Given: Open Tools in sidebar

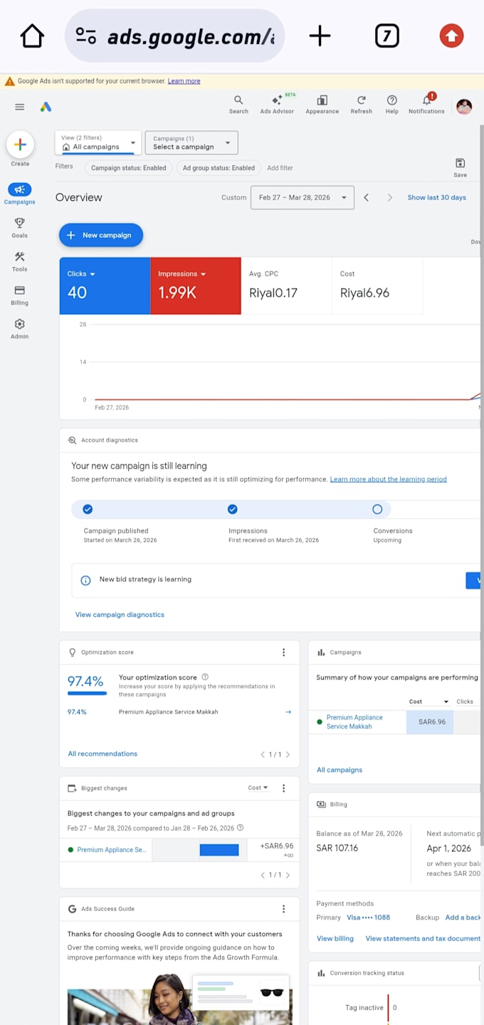Looking at the screenshot, I should (20, 261).
